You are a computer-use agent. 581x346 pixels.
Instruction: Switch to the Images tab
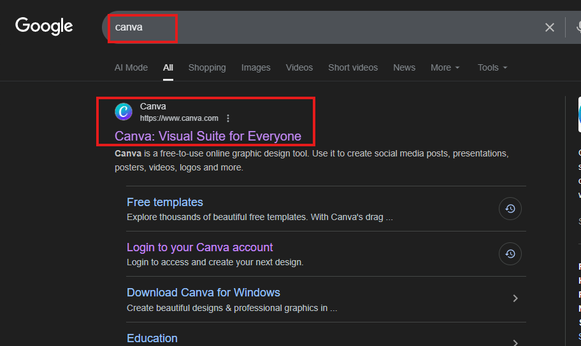(255, 67)
